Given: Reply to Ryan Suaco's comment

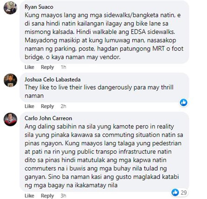Looking at the screenshot, I should 47,67.
